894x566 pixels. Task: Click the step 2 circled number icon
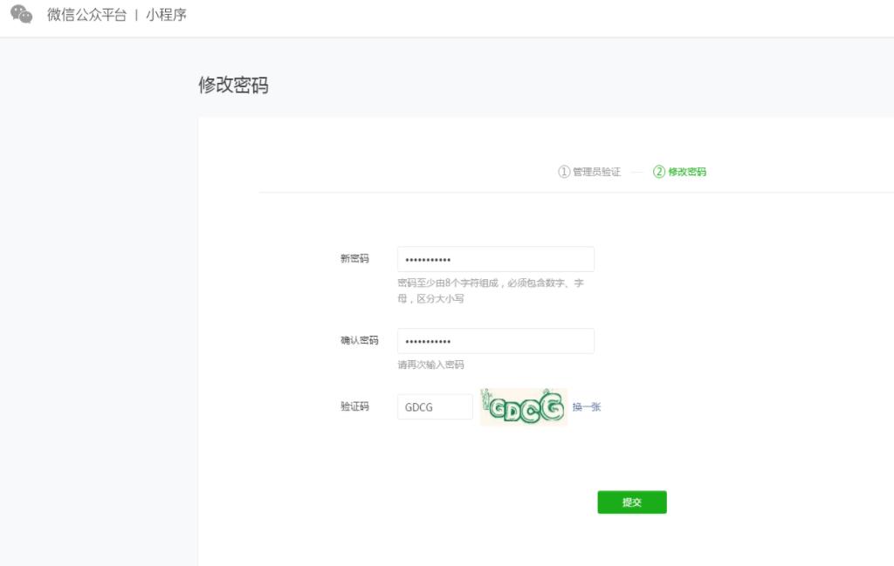coord(659,172)
